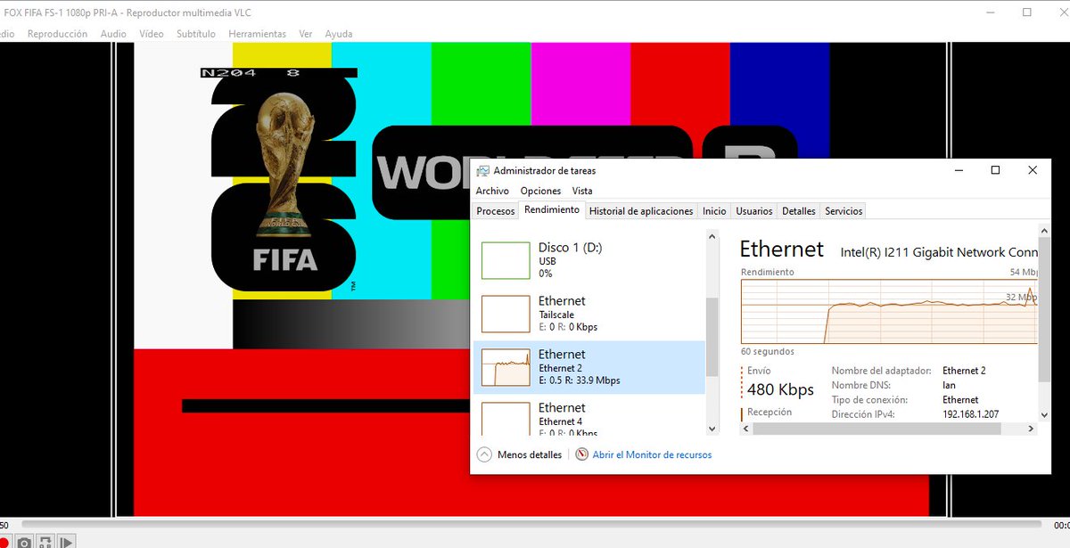Click horizontal scrollbar right arrow in details
The height and width of the screenshot is (548, 1070).
pos(1032,429)
